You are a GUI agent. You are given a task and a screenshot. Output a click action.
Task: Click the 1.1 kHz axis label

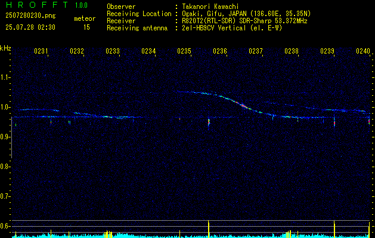[5, 77]
